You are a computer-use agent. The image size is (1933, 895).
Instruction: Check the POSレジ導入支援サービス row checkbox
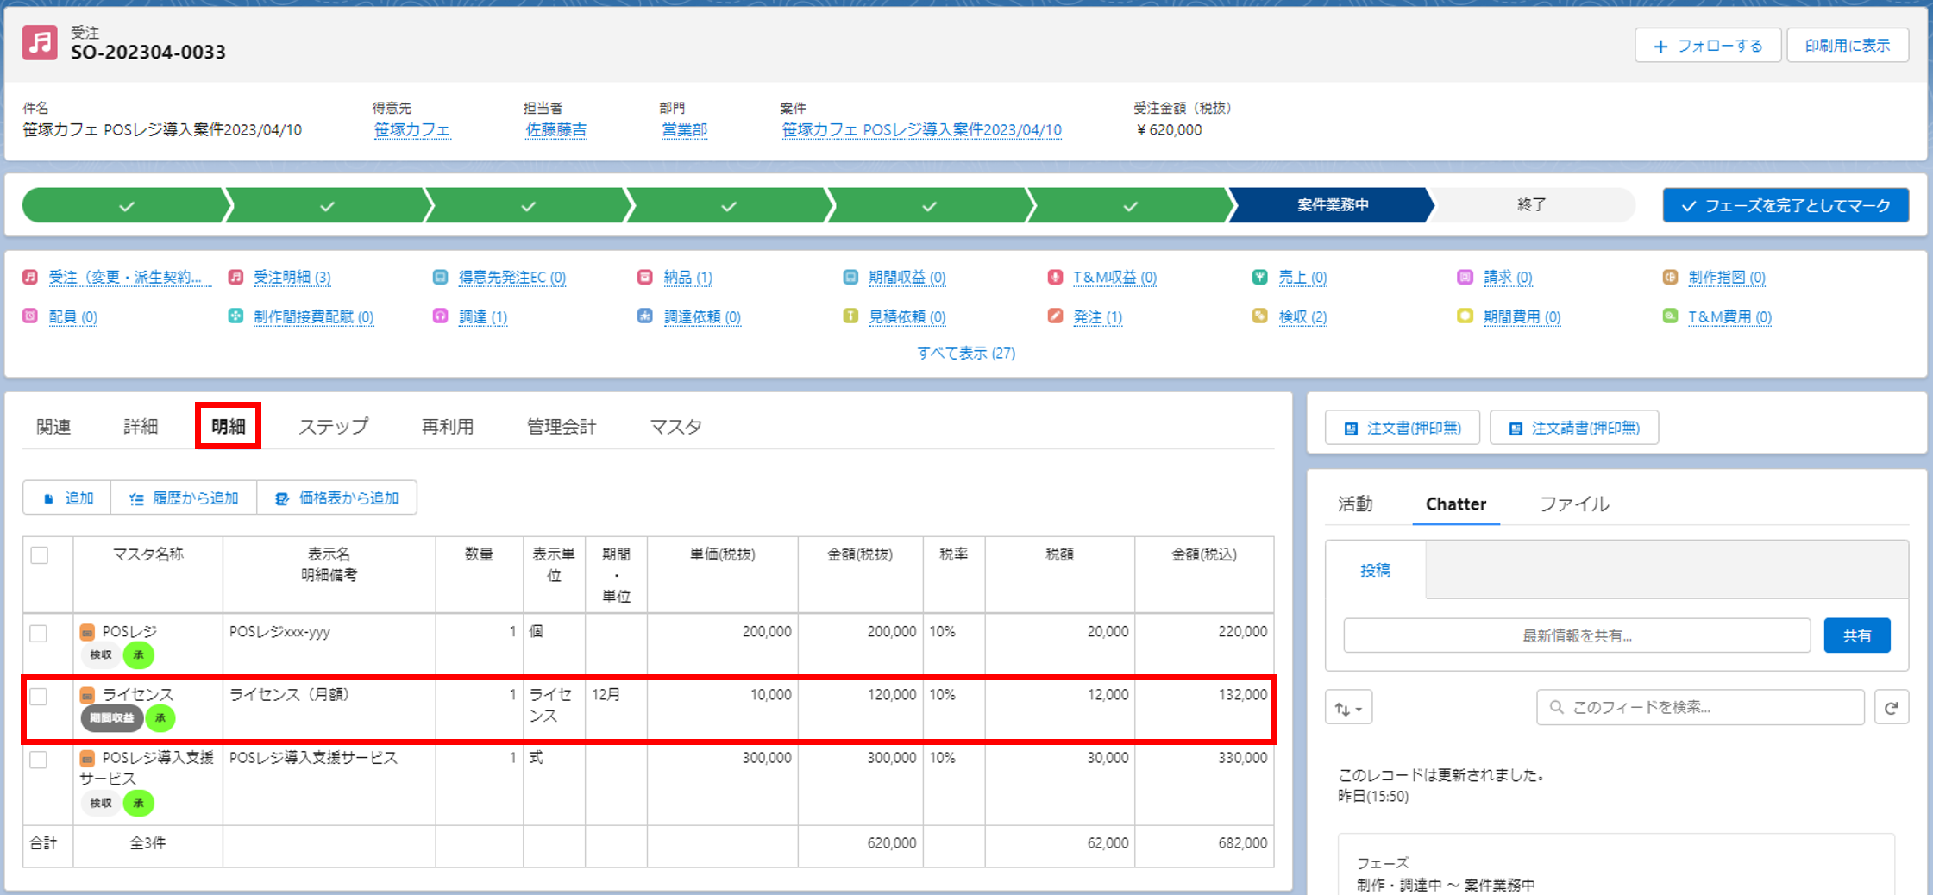pos(39,760)
